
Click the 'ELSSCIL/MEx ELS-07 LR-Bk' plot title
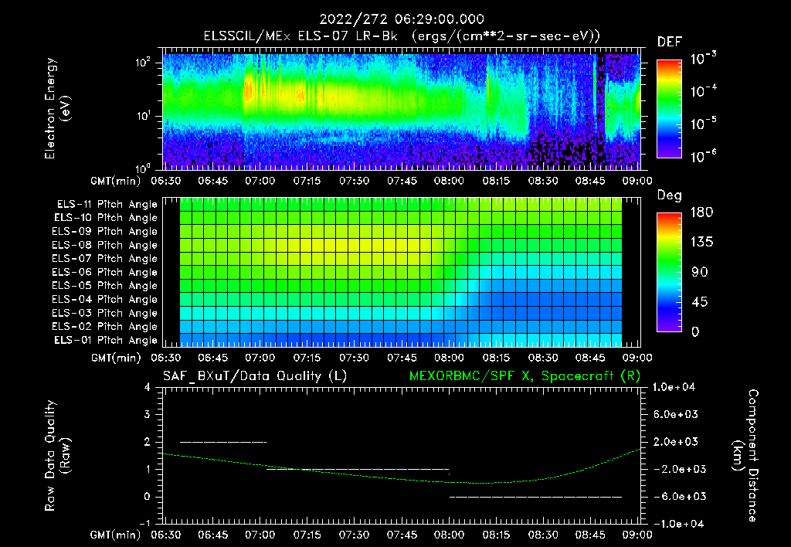tap(300, 36)
